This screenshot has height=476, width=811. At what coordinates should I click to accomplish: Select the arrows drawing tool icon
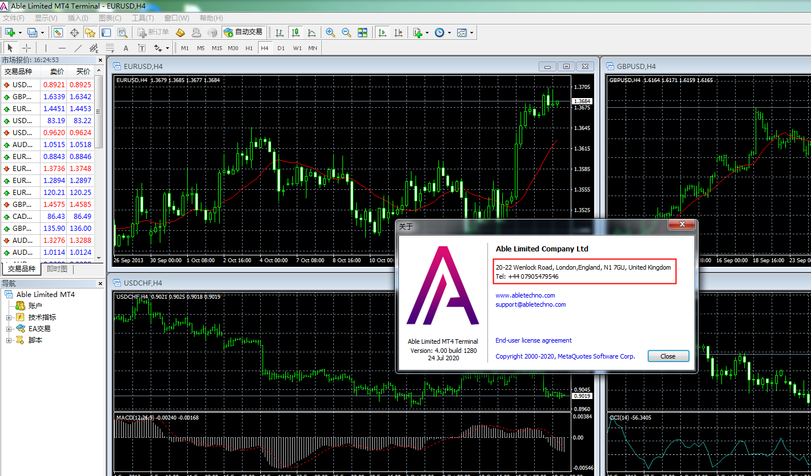158,48
